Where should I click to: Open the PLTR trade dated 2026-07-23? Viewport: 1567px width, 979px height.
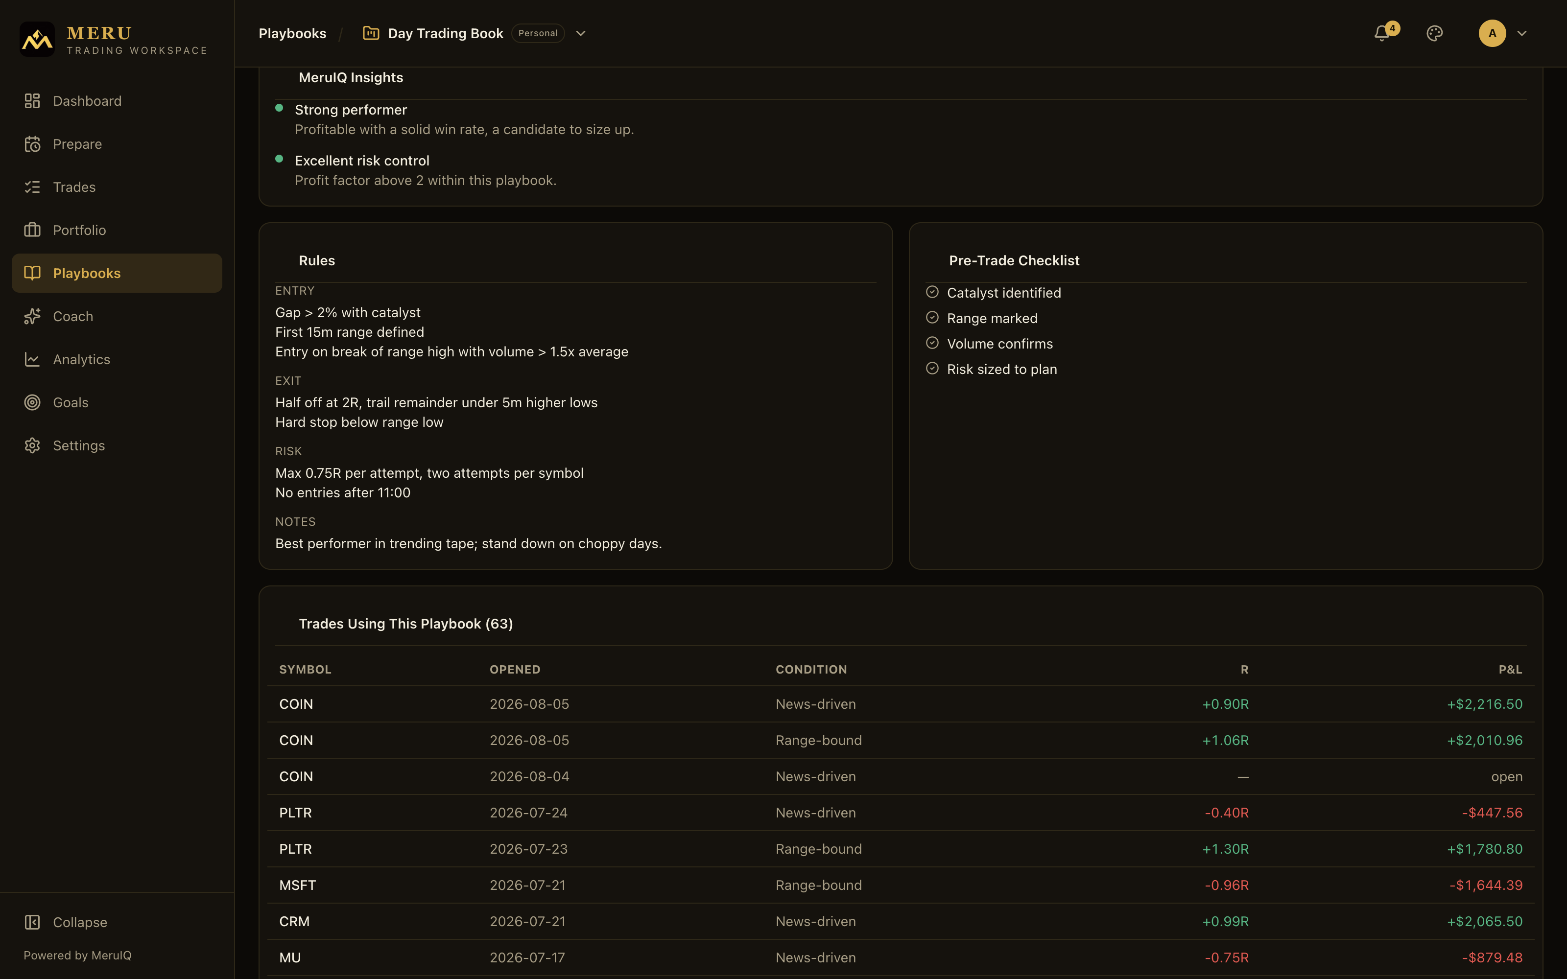click(x=901, y=849)
